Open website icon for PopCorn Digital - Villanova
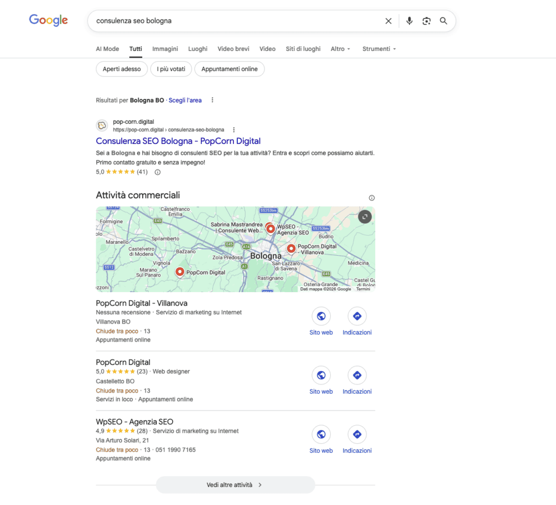The height and width of the screenshot is (505, 556). coord(321,316)
